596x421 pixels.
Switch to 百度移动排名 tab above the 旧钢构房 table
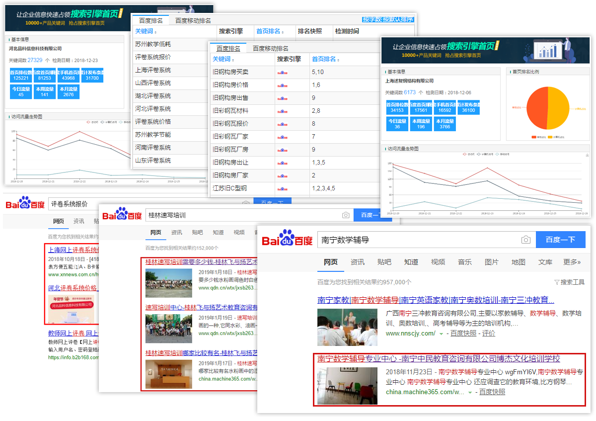coord(271,48)
